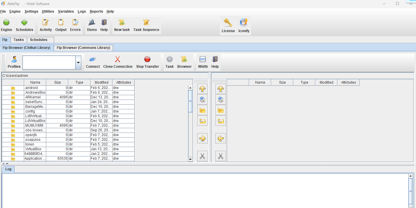
Task: Open the Schedules toolbar icon
Action: pyautogui.click(x=24, y=23)
